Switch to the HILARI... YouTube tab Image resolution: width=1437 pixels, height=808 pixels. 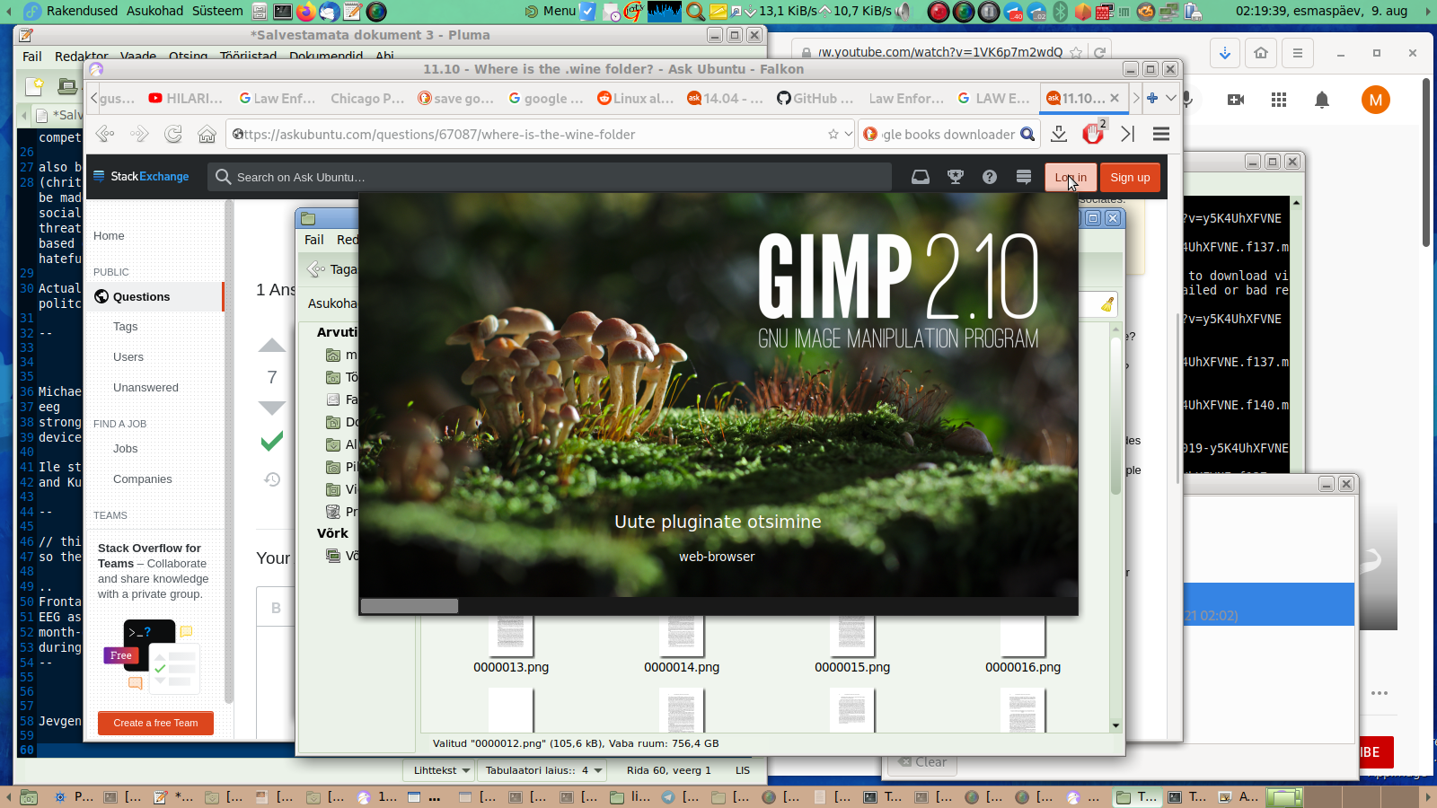point(186,98)
